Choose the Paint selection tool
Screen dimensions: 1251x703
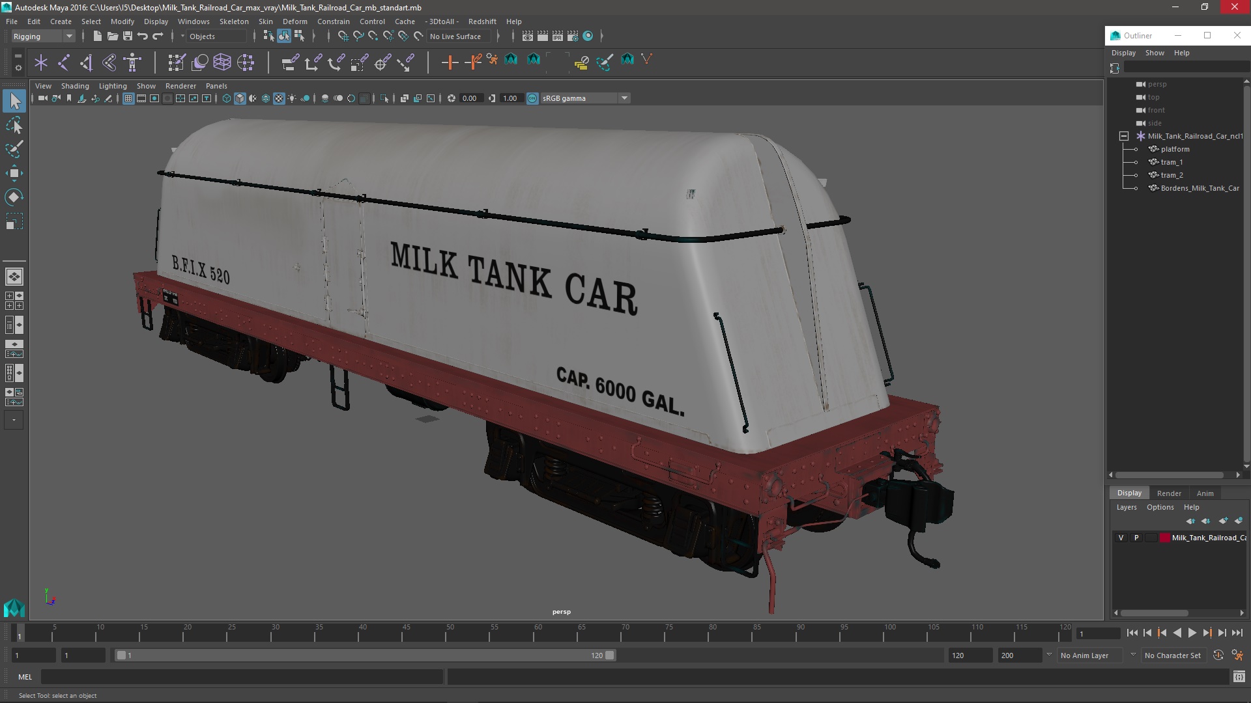[14, 149]
